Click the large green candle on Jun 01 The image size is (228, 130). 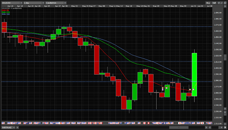pos(195,75)
